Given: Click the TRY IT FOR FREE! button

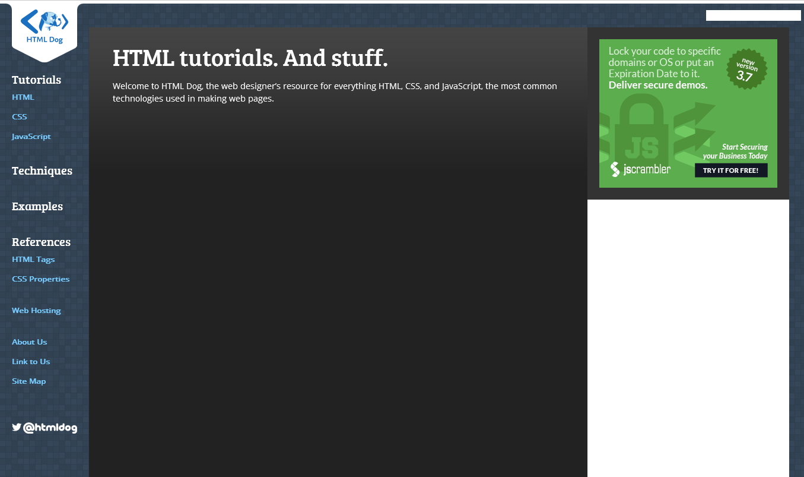Looking at the screenshot, I should (731, 170).
